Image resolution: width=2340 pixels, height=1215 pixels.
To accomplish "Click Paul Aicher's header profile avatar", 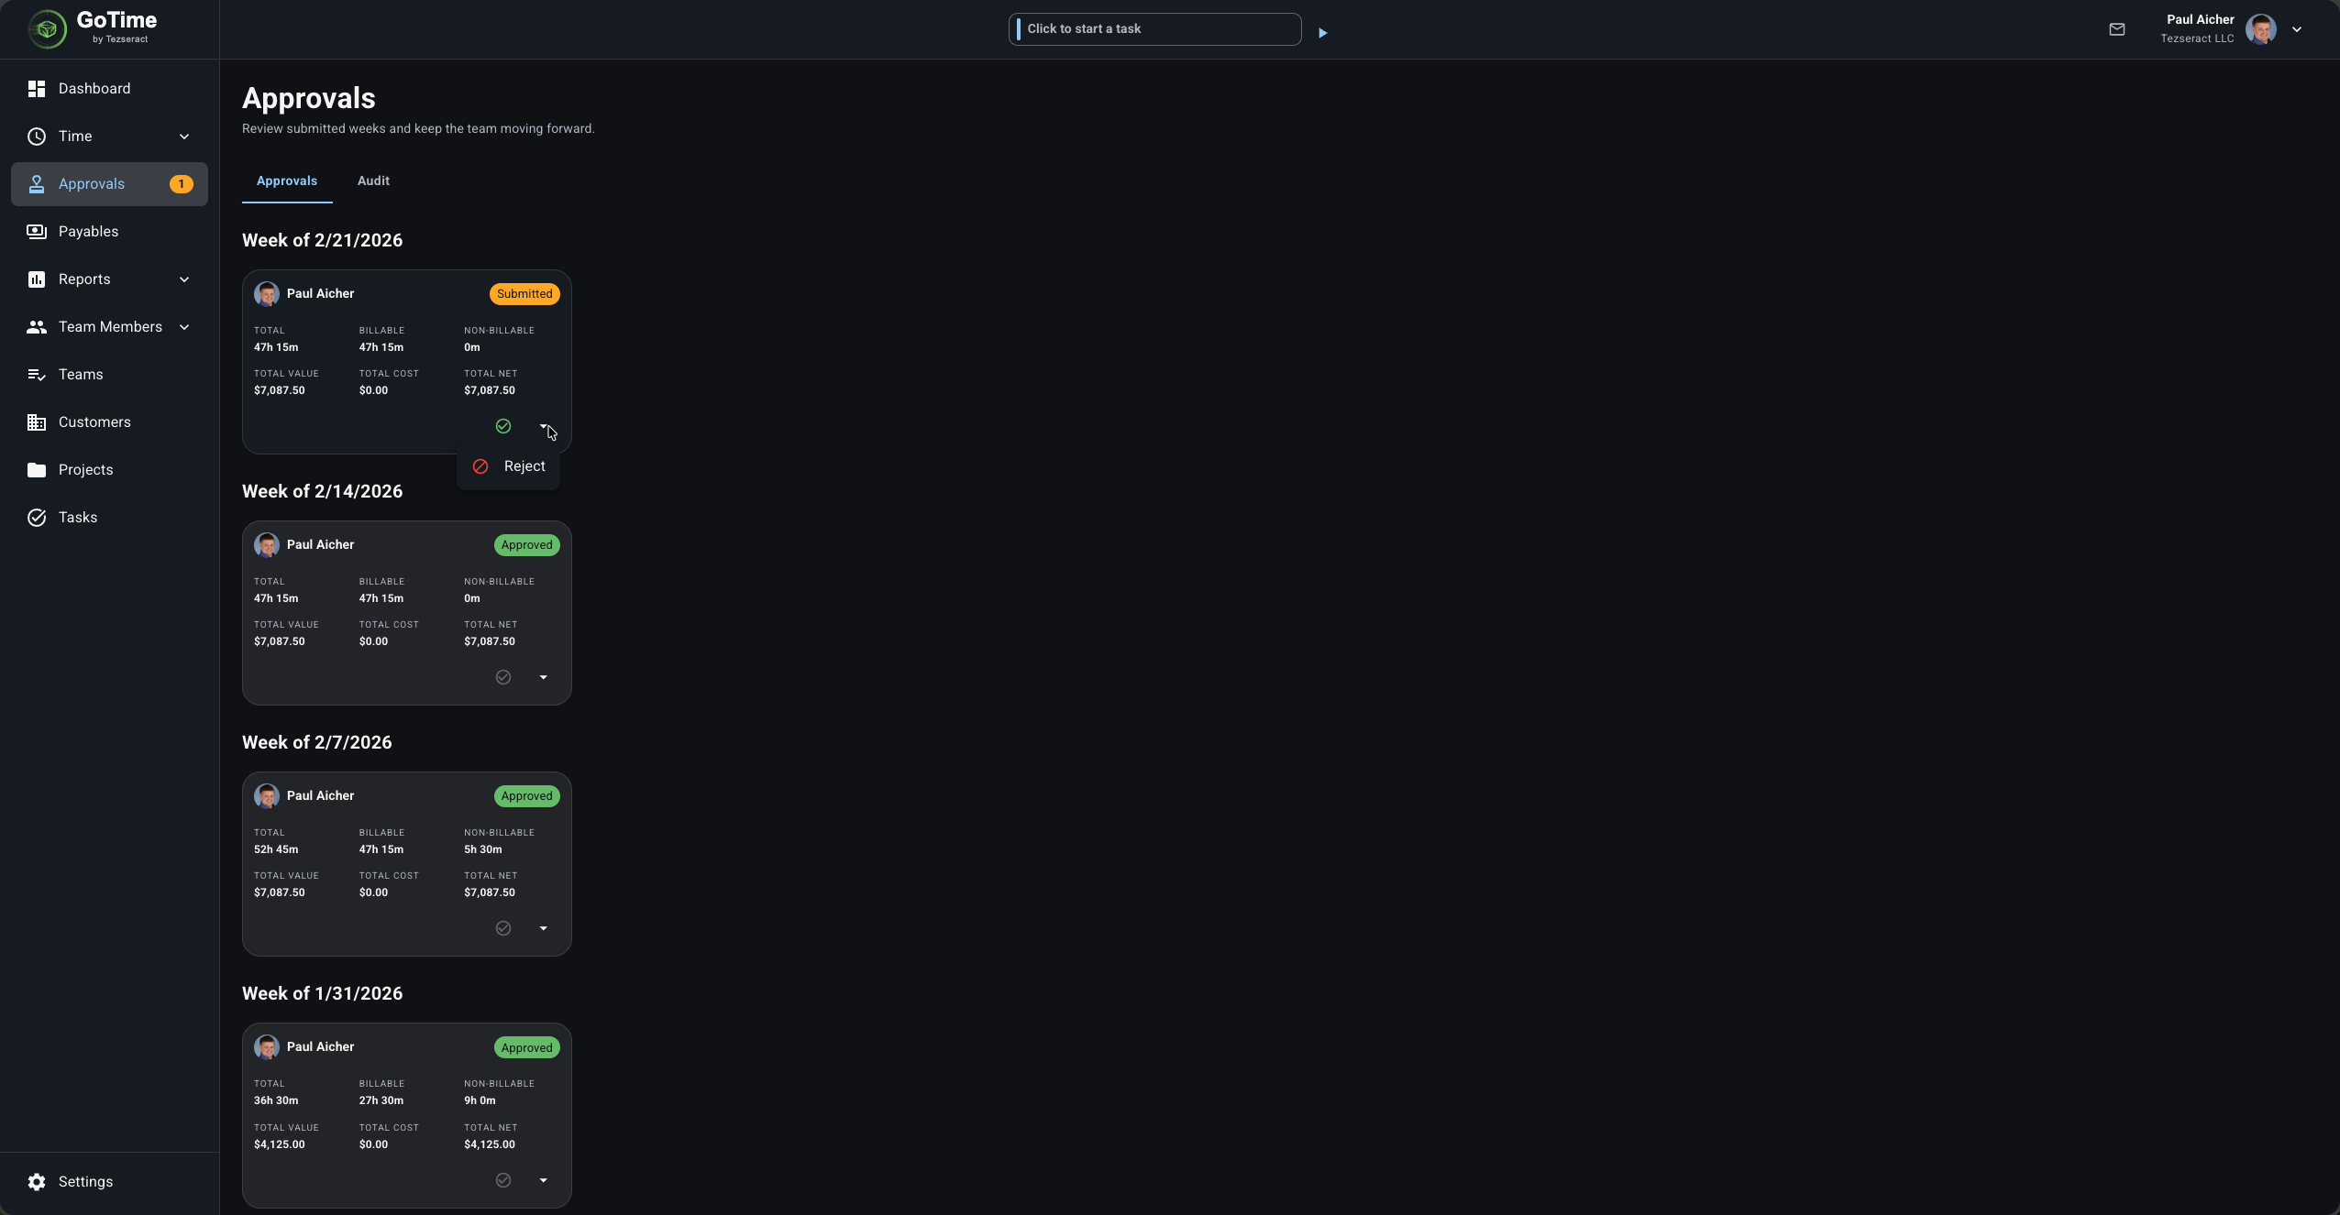I will click(x=2261, y=29).
